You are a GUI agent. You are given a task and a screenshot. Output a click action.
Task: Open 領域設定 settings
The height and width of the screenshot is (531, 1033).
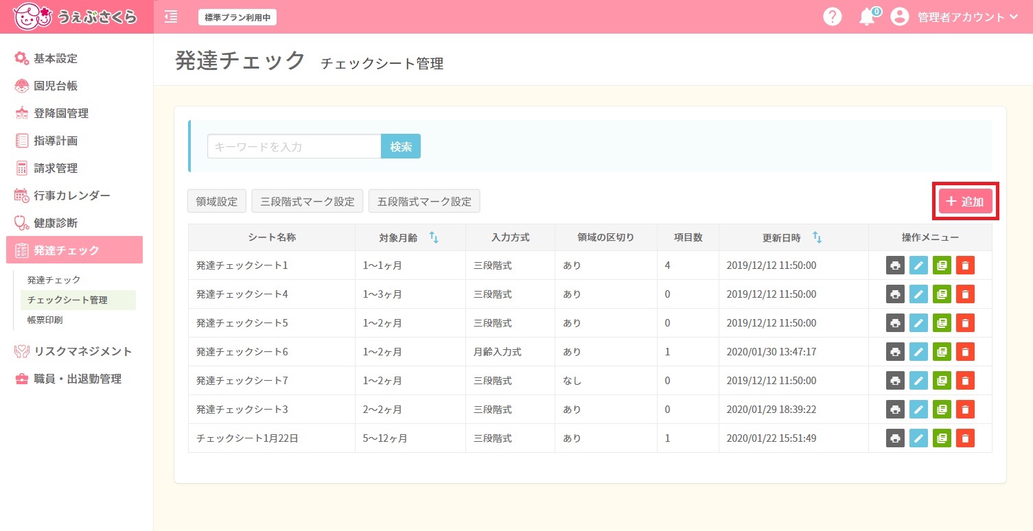217,202
